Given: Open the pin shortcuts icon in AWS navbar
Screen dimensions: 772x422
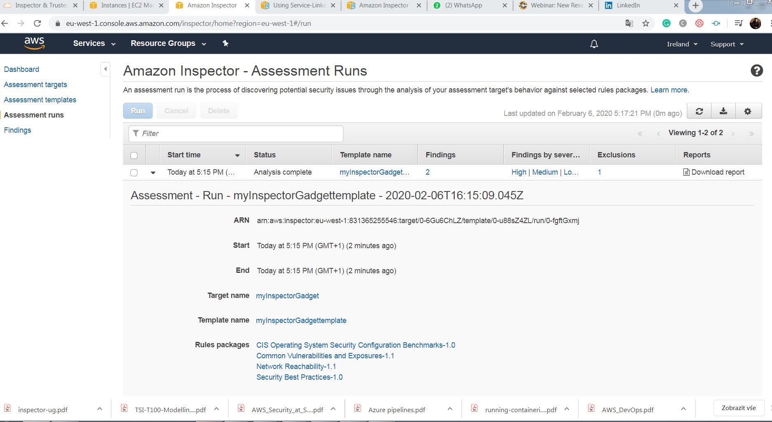Looking at the screenshot, I should coord(226,43).
